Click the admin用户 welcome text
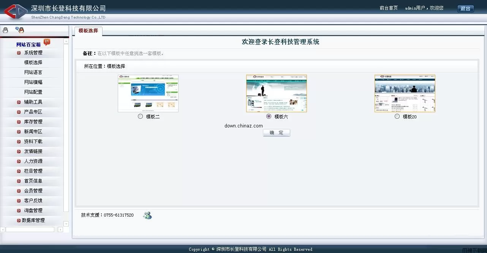Viewport: 487px width, 253px height. point(424,8)
